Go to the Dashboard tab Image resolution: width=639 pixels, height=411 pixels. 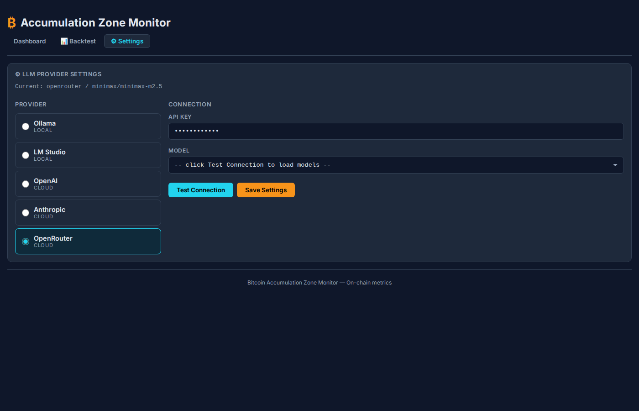(30, 41)
